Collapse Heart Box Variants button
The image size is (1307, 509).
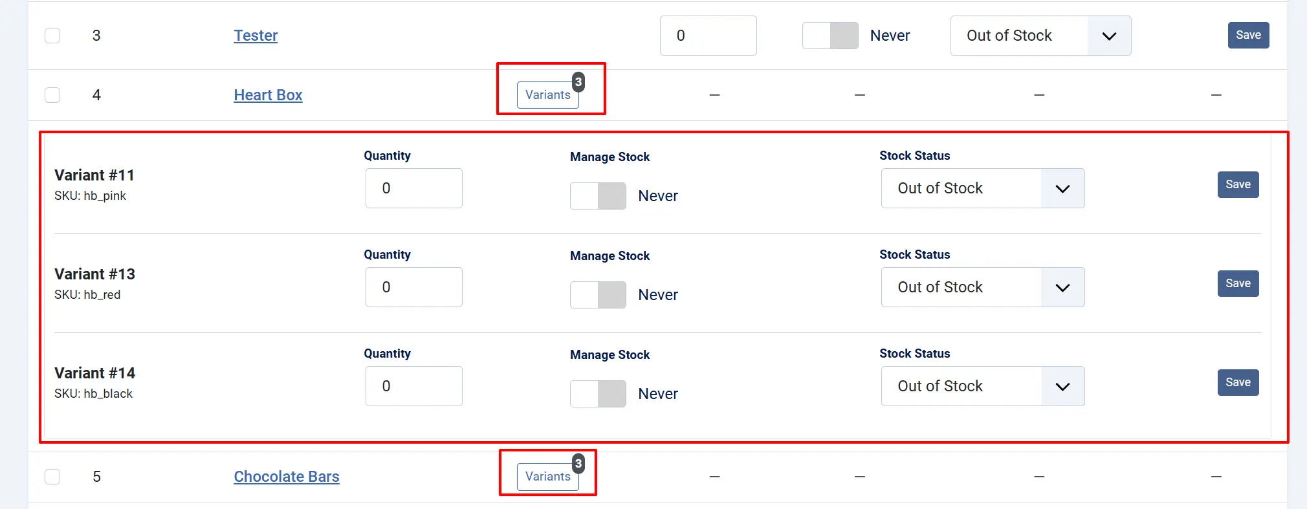548,95
